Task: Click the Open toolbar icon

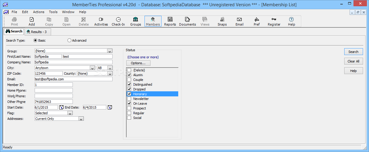Action: pyautogui.click(x=66, y=21)
